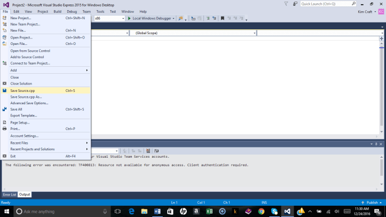Open Google Chrome from the taskbar
386x217 pixels.
click(x=261, y=211)
